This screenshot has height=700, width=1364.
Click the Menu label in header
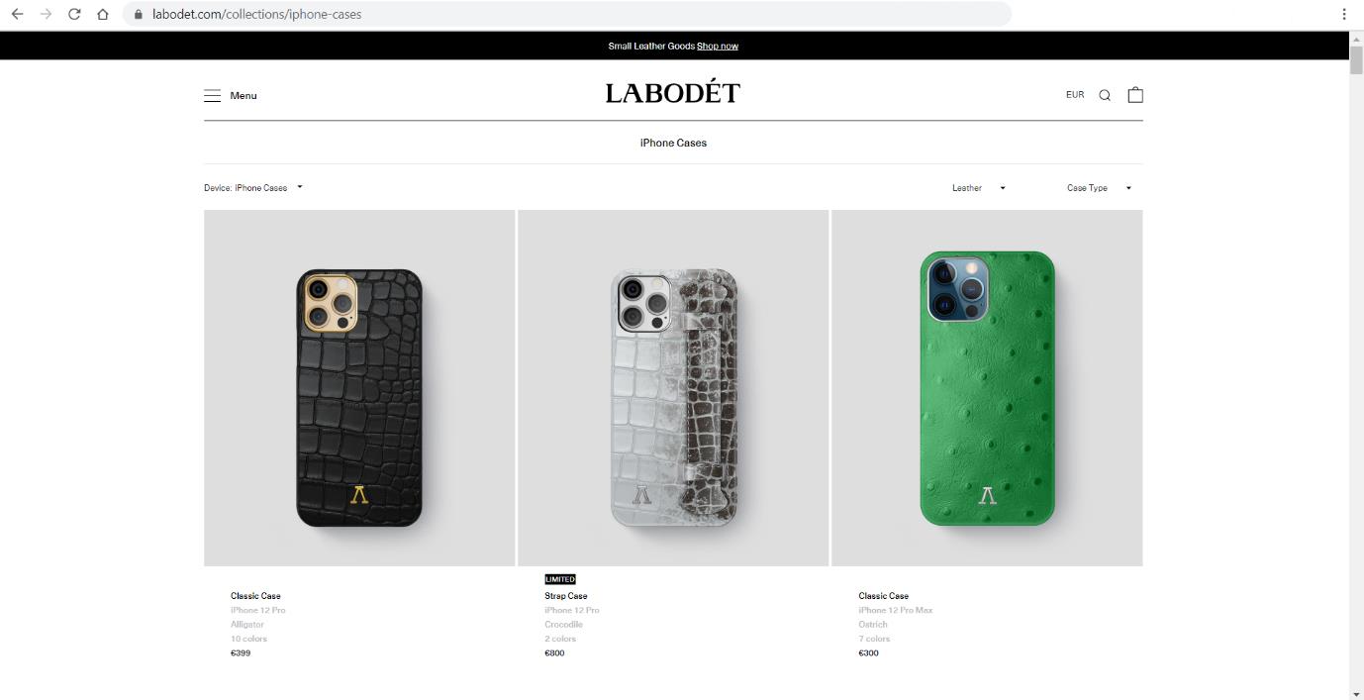point(244,95)
